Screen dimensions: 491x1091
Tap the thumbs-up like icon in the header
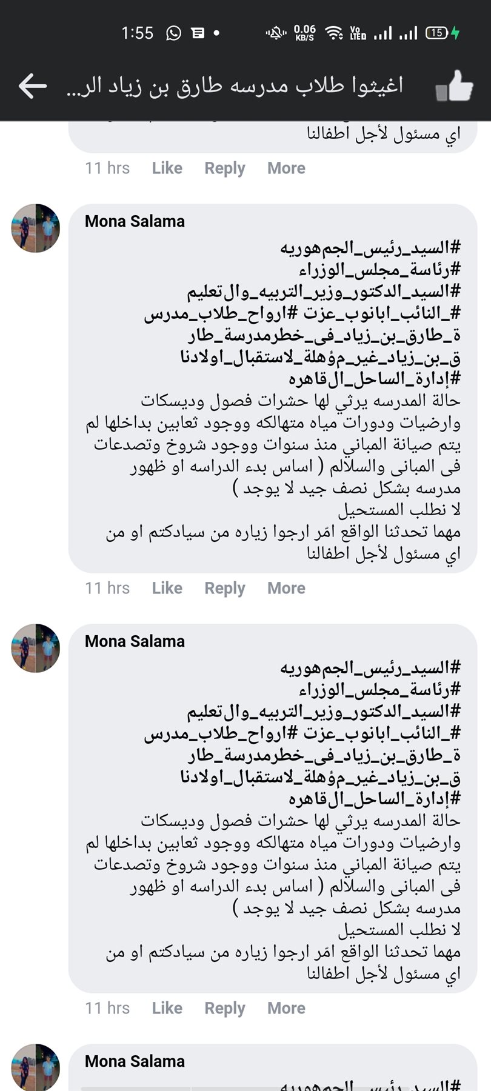[x=454, y=86]
